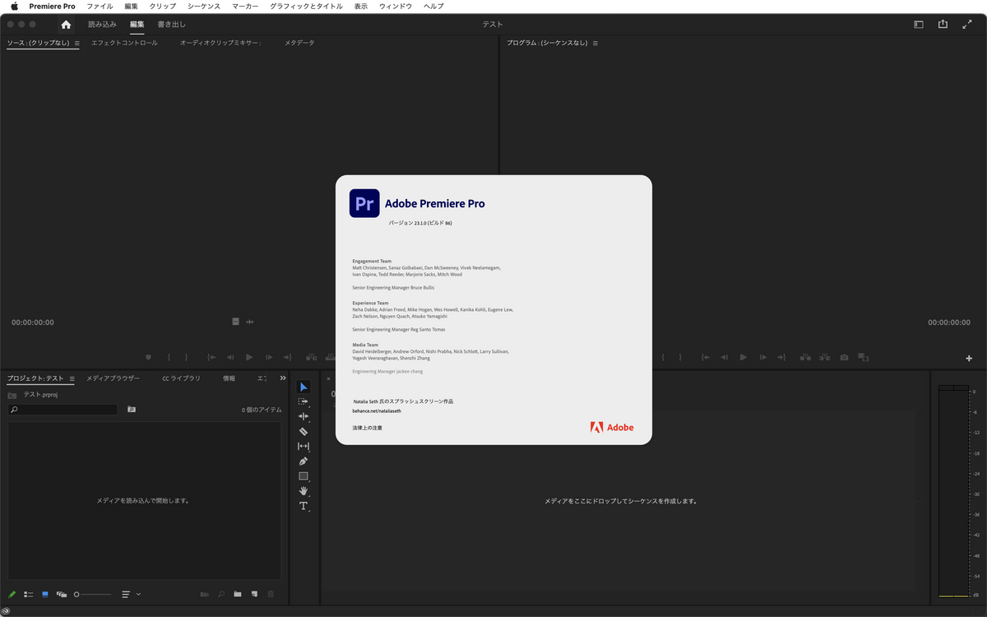The image size is (987, 617).
Task: Open the エフェクトコントロール tab
Action: pos(124,43)
